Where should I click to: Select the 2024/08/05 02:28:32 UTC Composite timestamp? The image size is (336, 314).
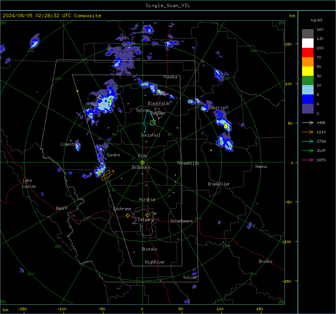pos(52,16)
